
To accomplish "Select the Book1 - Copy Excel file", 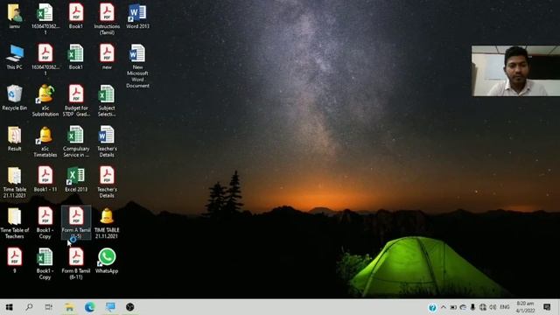I will pos(45,263).
